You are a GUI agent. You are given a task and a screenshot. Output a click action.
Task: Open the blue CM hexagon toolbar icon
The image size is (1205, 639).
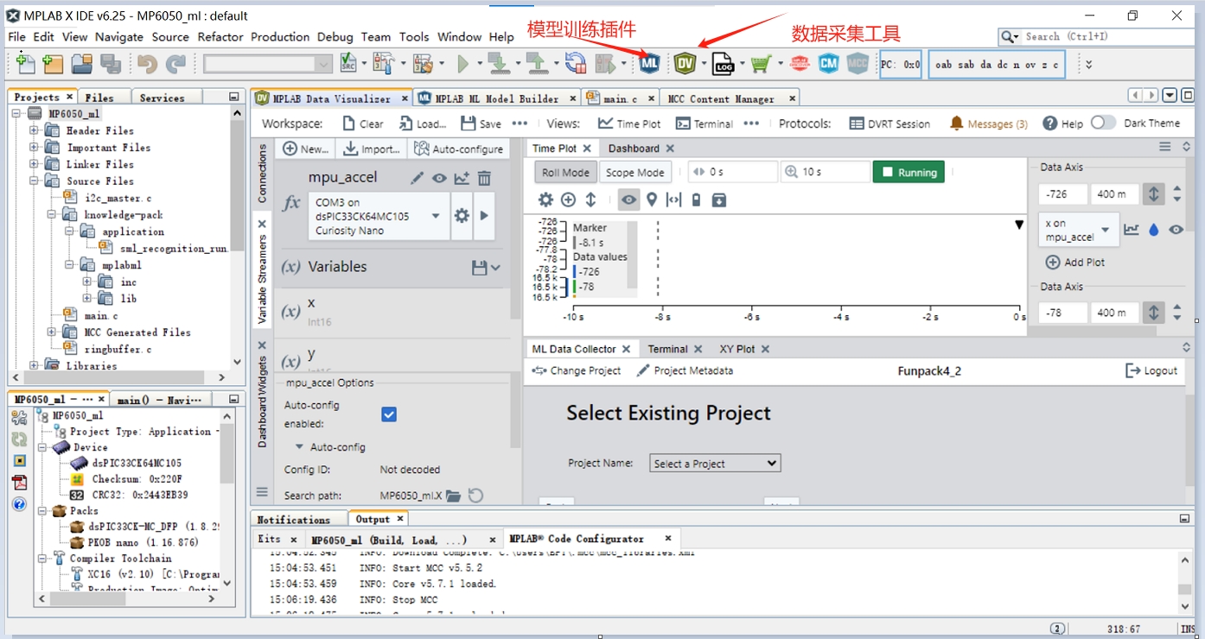[828, 64]
